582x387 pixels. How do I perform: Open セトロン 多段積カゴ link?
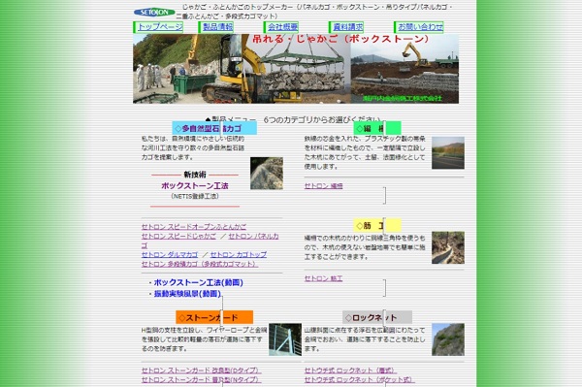click(200, 264)
